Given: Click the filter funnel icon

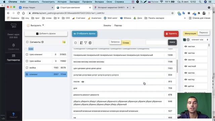Looking at the screenshot, I should click(86, 43).
